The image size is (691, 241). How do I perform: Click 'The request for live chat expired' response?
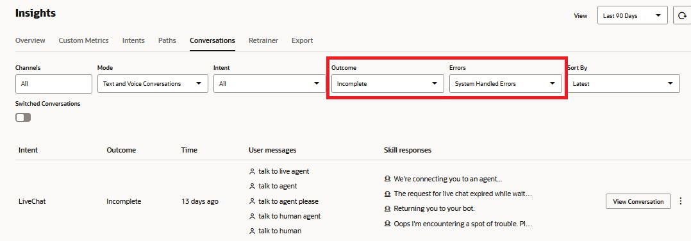tap(463, 194)
